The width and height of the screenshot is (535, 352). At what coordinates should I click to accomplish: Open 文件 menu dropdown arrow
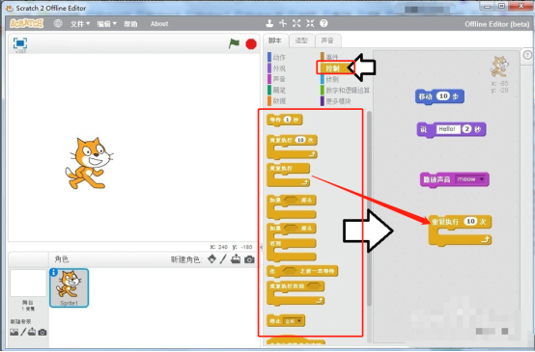(x=88, y=23)
